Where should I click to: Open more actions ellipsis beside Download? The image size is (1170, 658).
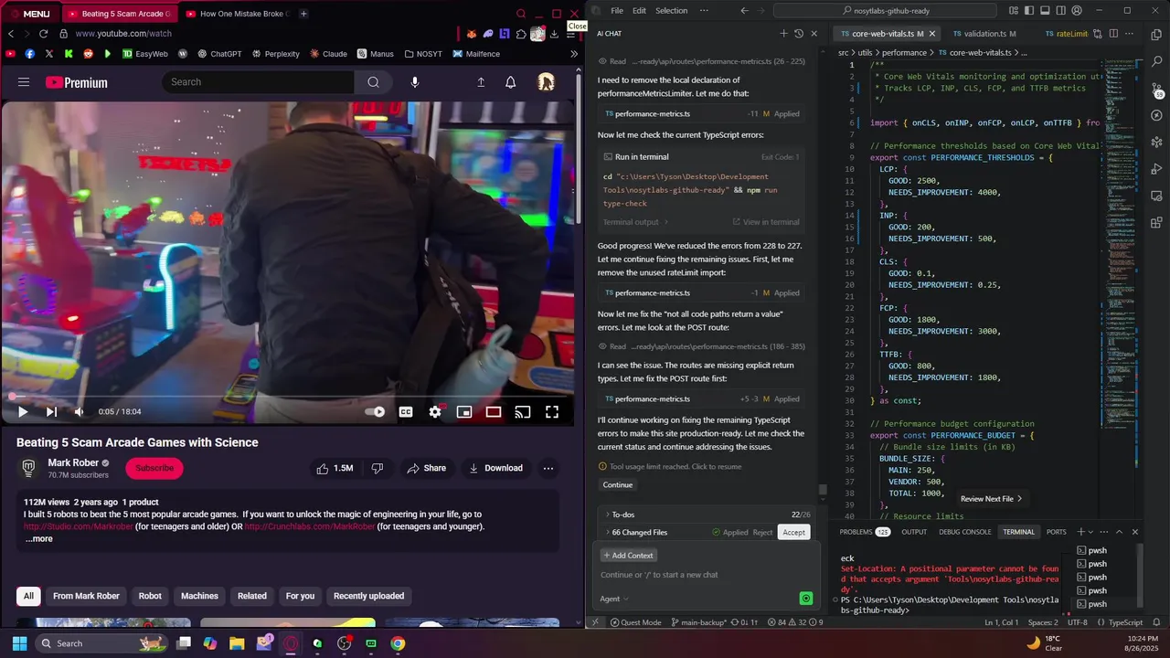pos(548,468)
